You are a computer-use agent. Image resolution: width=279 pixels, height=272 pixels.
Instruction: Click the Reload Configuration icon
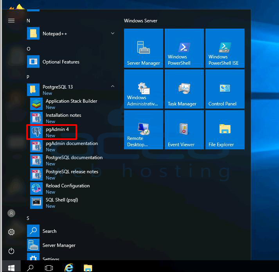tap(36, 189)
